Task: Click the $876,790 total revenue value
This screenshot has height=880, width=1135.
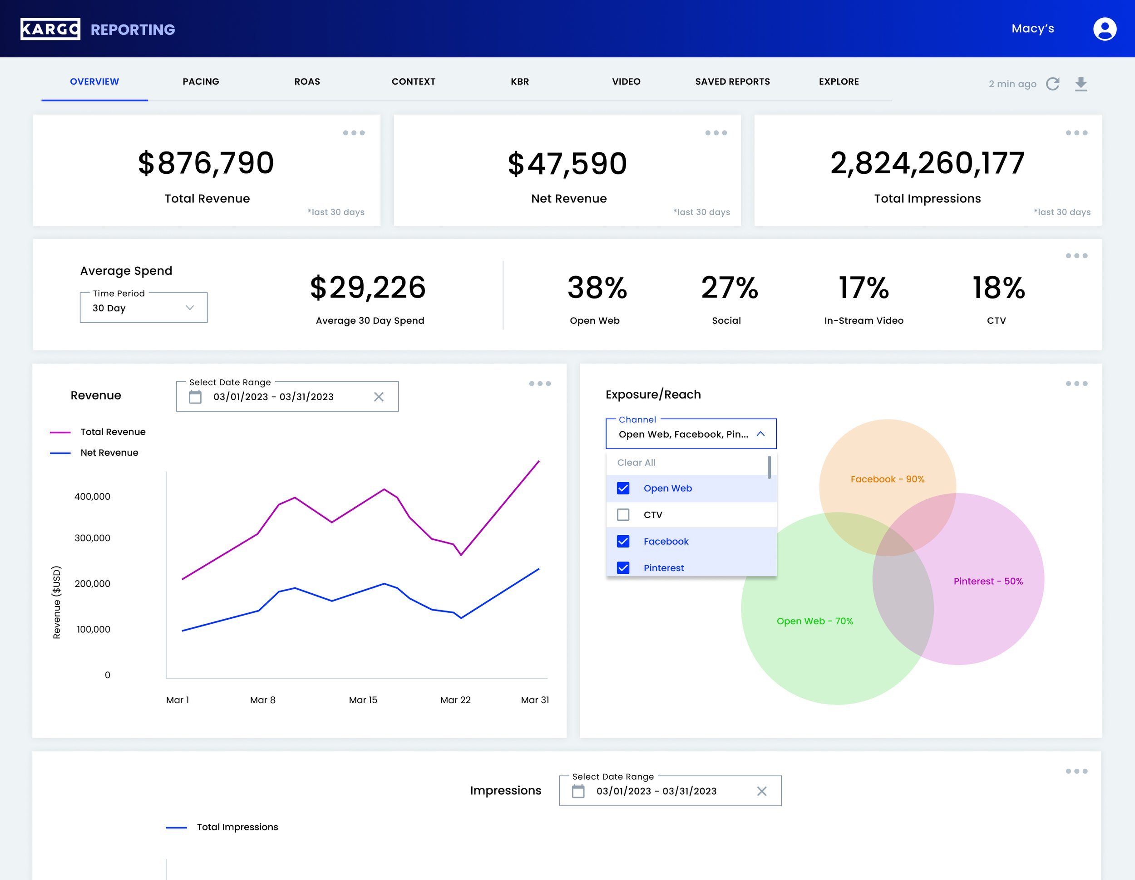Action: tap(206, 163)
